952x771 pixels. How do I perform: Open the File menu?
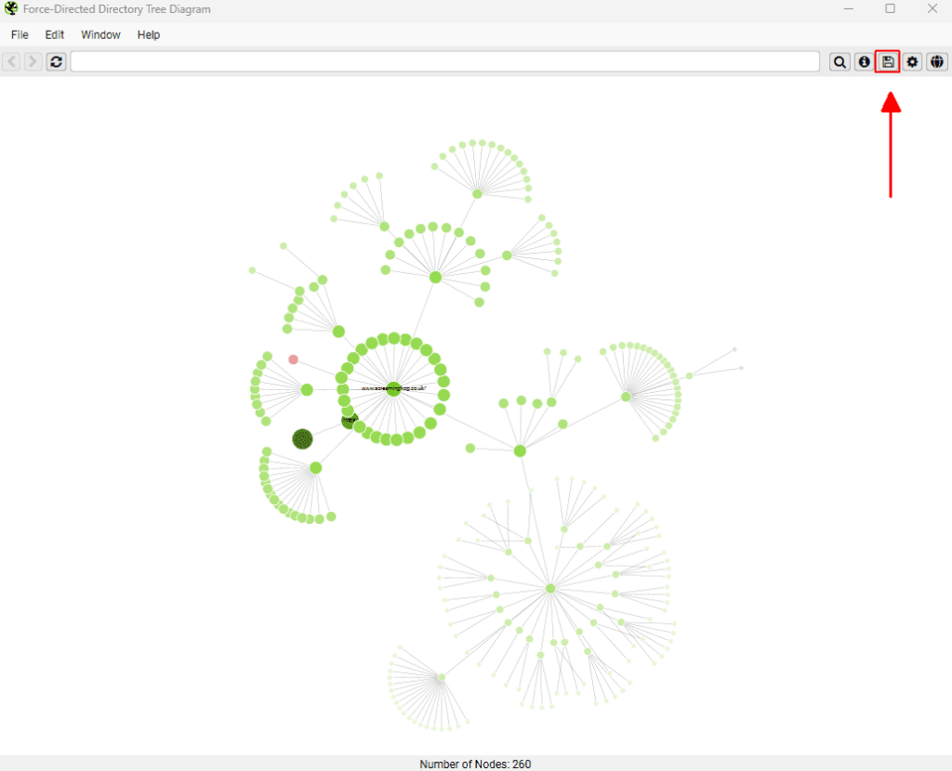point(20,35)
